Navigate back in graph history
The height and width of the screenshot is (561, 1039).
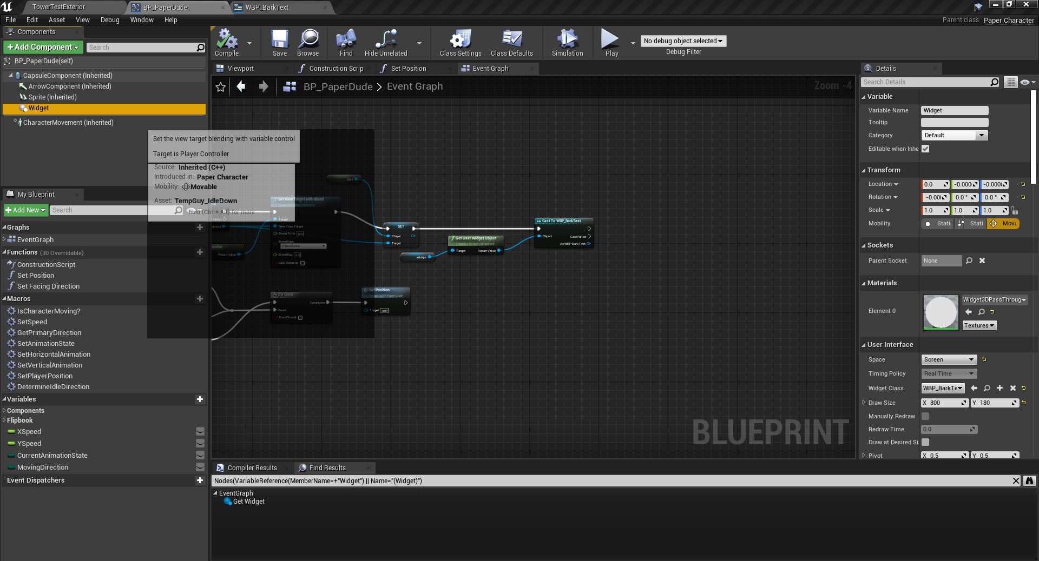point(241,86)
